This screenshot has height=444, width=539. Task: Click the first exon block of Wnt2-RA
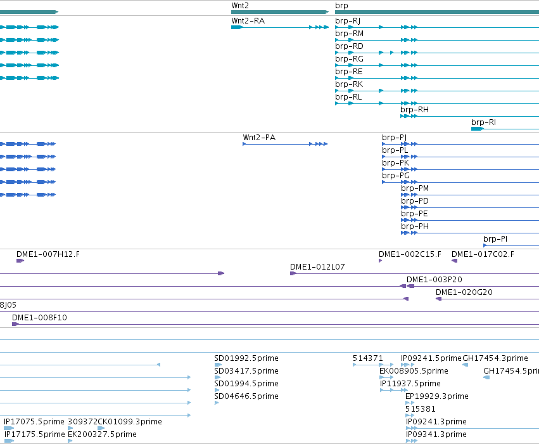point(237,27)
